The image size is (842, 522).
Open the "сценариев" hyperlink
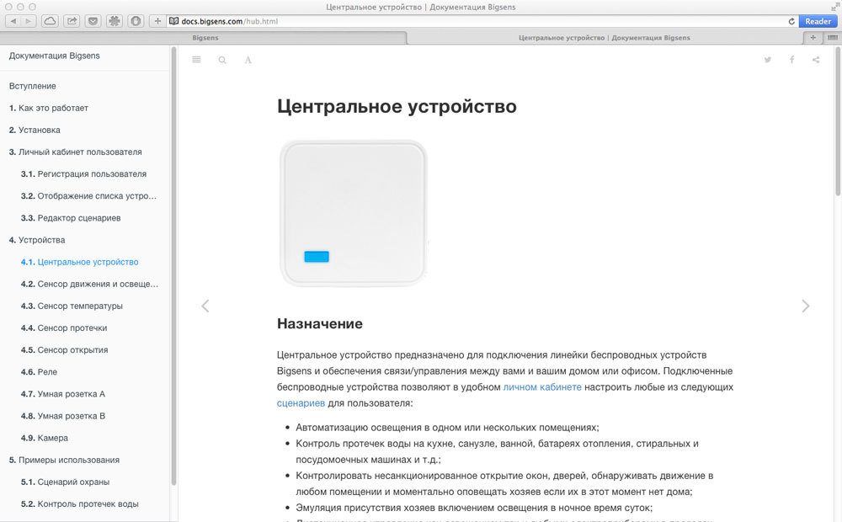pyautogui.click(x=300, y=402)
